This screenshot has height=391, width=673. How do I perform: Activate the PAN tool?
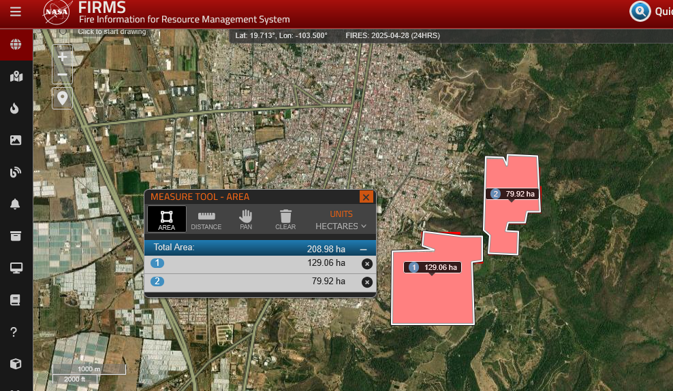(246, 220)
